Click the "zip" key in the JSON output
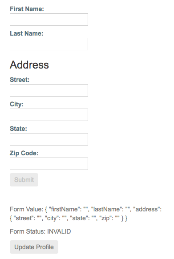174x259 pixels. [106, 218]
